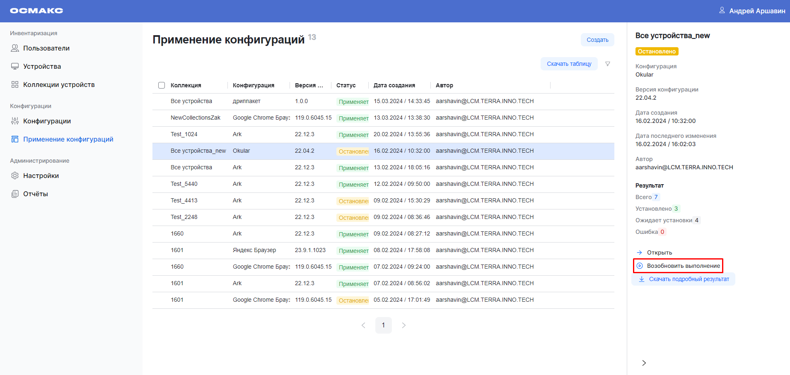790x375 pixels.
Task: Click the Configurations sliders icon
Action: 15,121
